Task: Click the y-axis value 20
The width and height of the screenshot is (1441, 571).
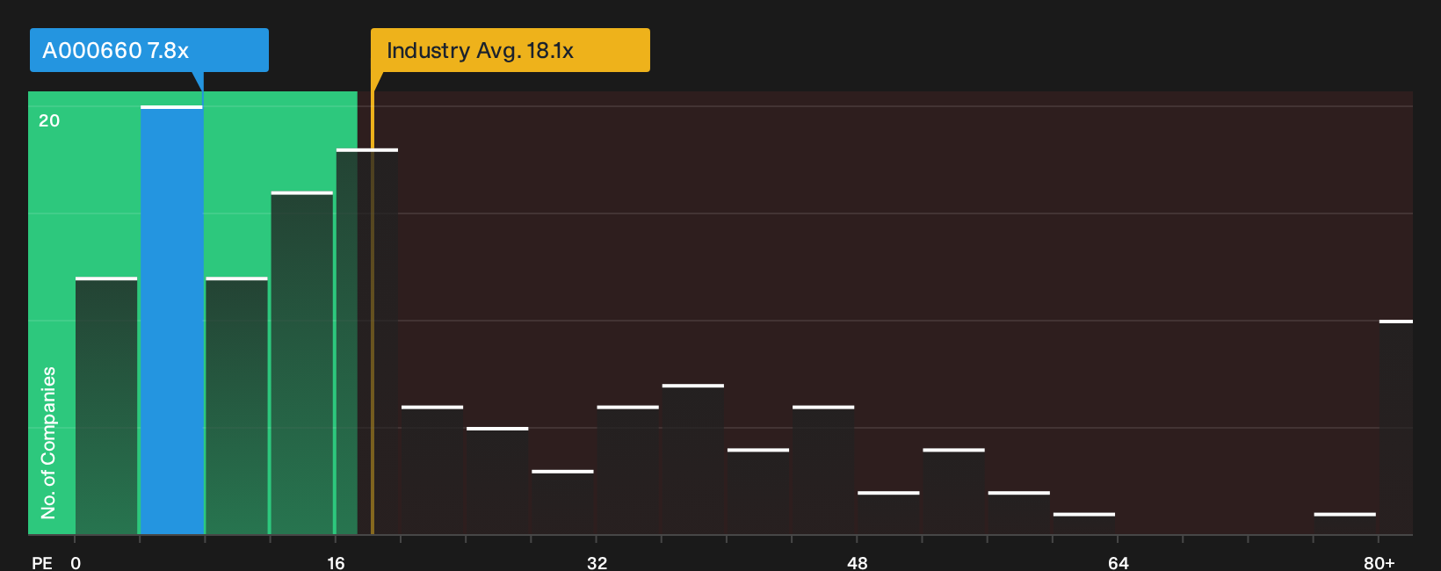Action: [49, 120]
